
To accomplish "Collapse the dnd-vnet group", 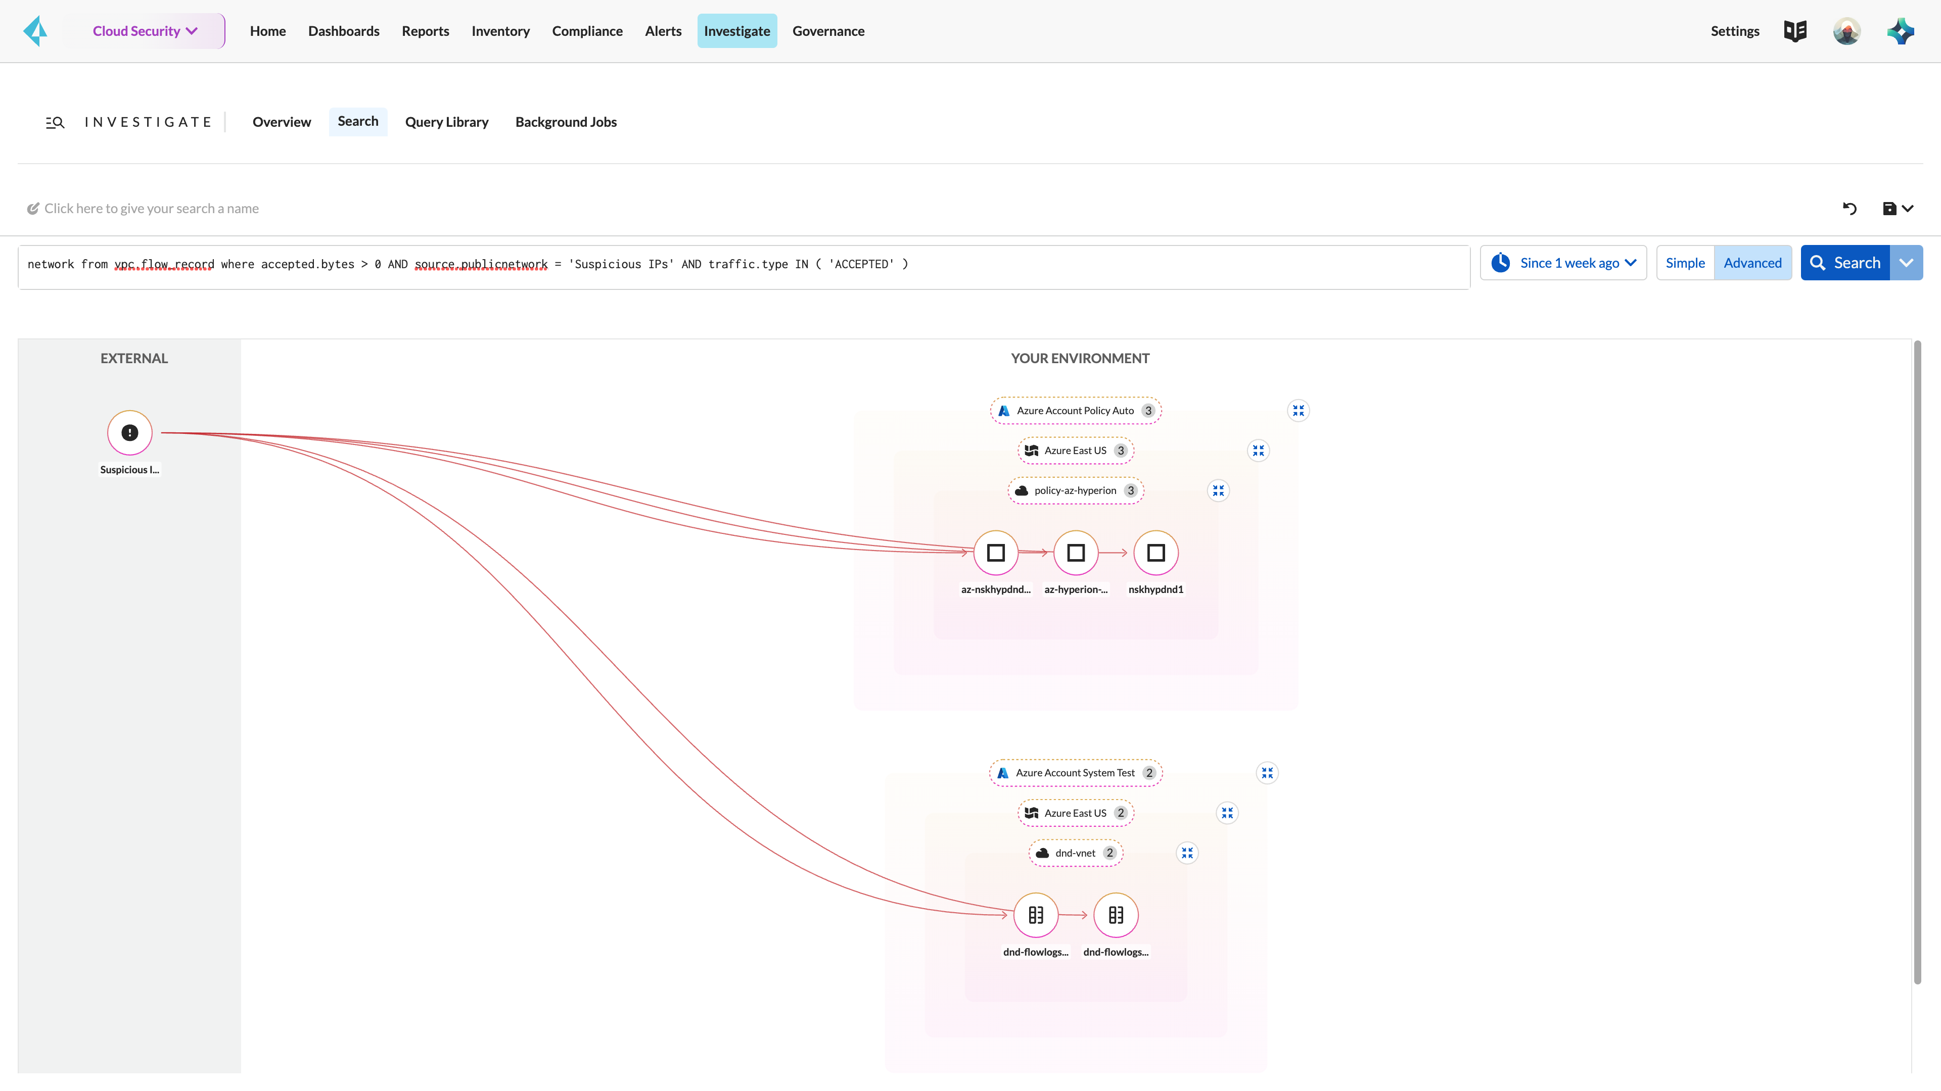I will pyautogui.click(x=1187, y=853).
